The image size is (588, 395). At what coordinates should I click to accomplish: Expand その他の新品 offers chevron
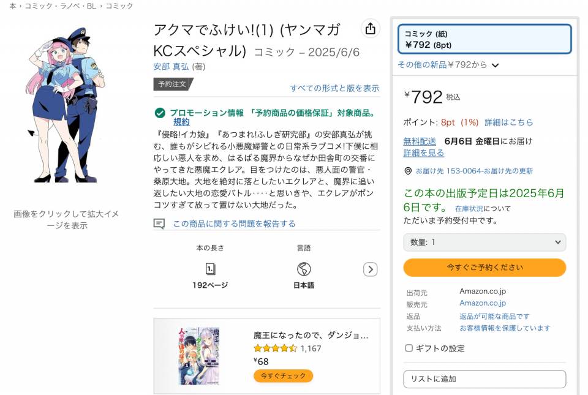pos(496,65)
